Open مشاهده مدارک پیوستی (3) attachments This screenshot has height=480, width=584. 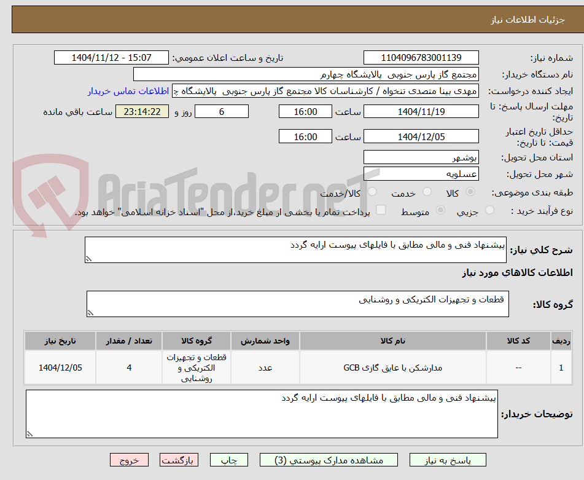[x=329, y=460]
